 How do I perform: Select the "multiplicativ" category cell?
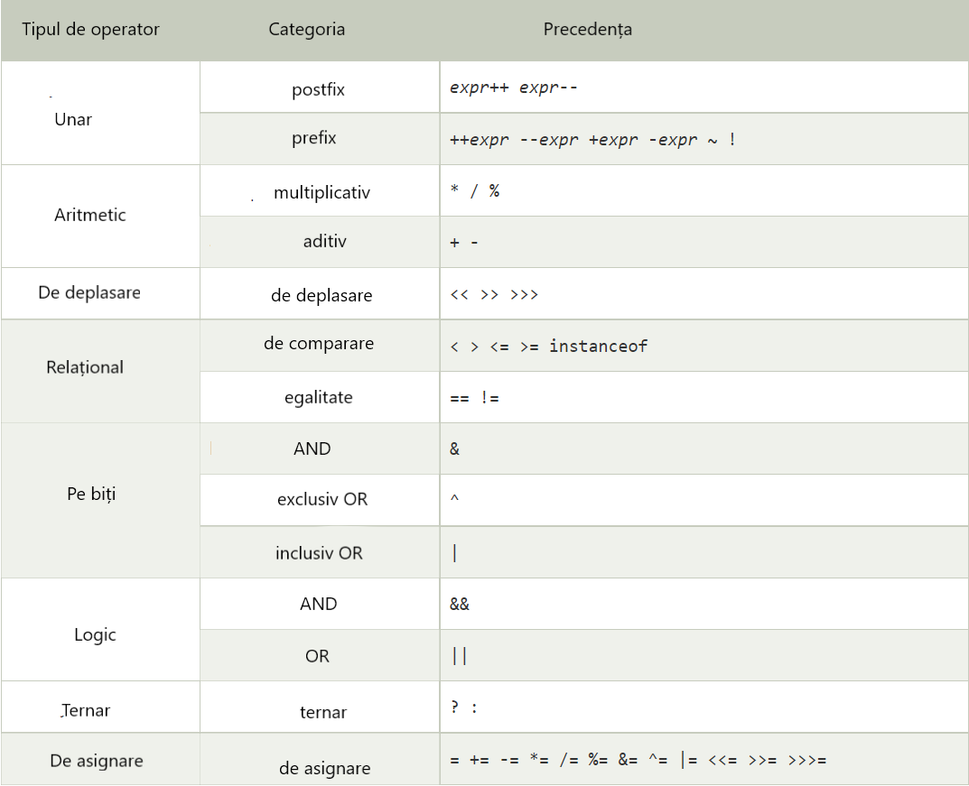pos(321,193)
